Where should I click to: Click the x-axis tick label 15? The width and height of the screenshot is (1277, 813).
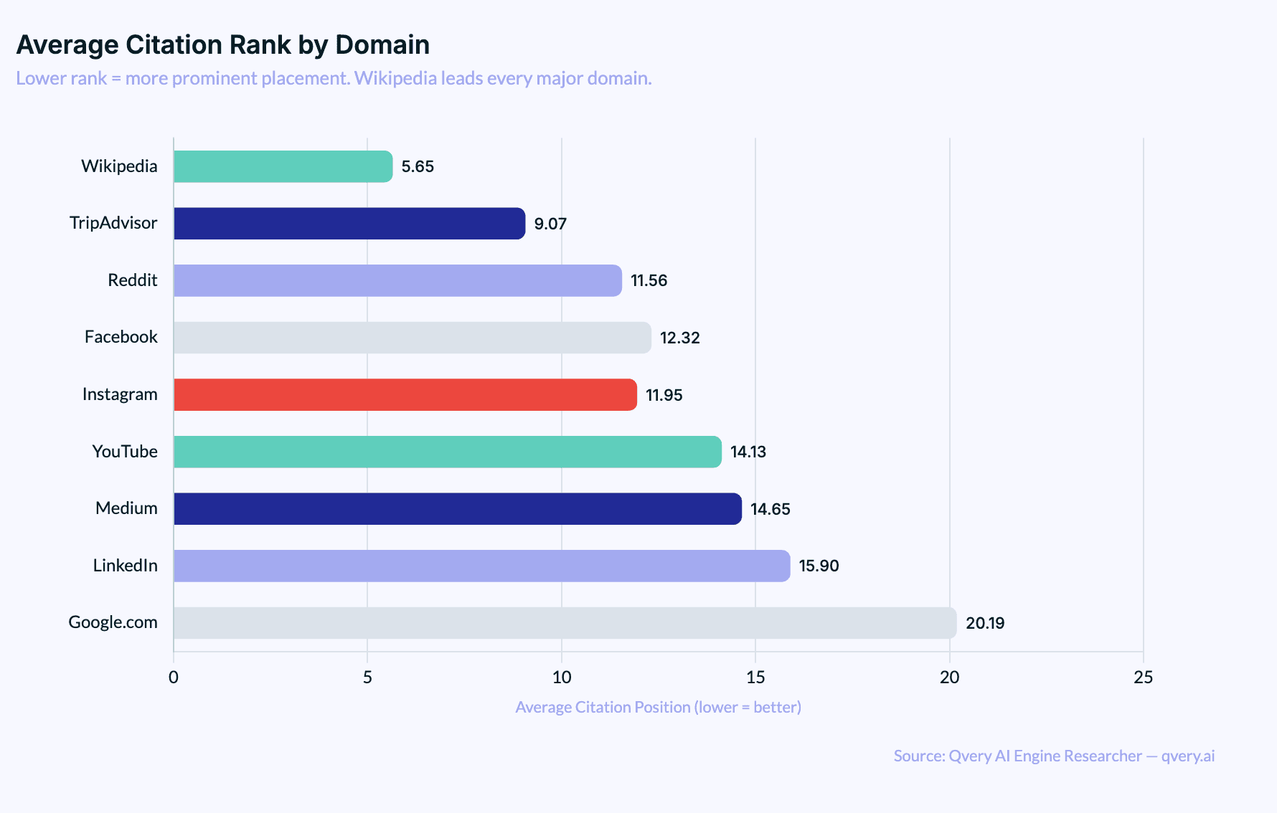coord(755,677)
